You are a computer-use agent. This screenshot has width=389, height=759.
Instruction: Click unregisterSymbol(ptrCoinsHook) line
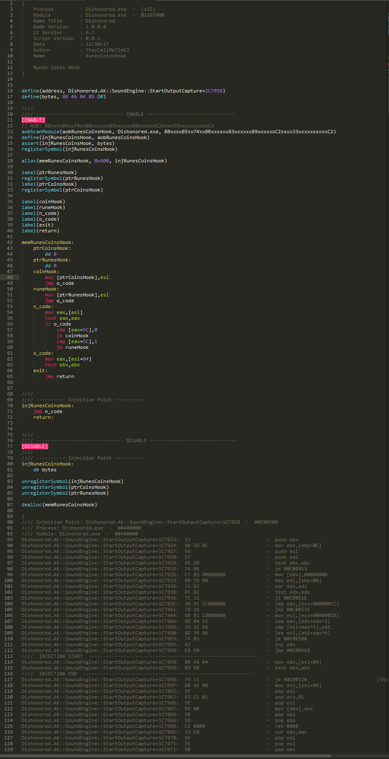65,487
